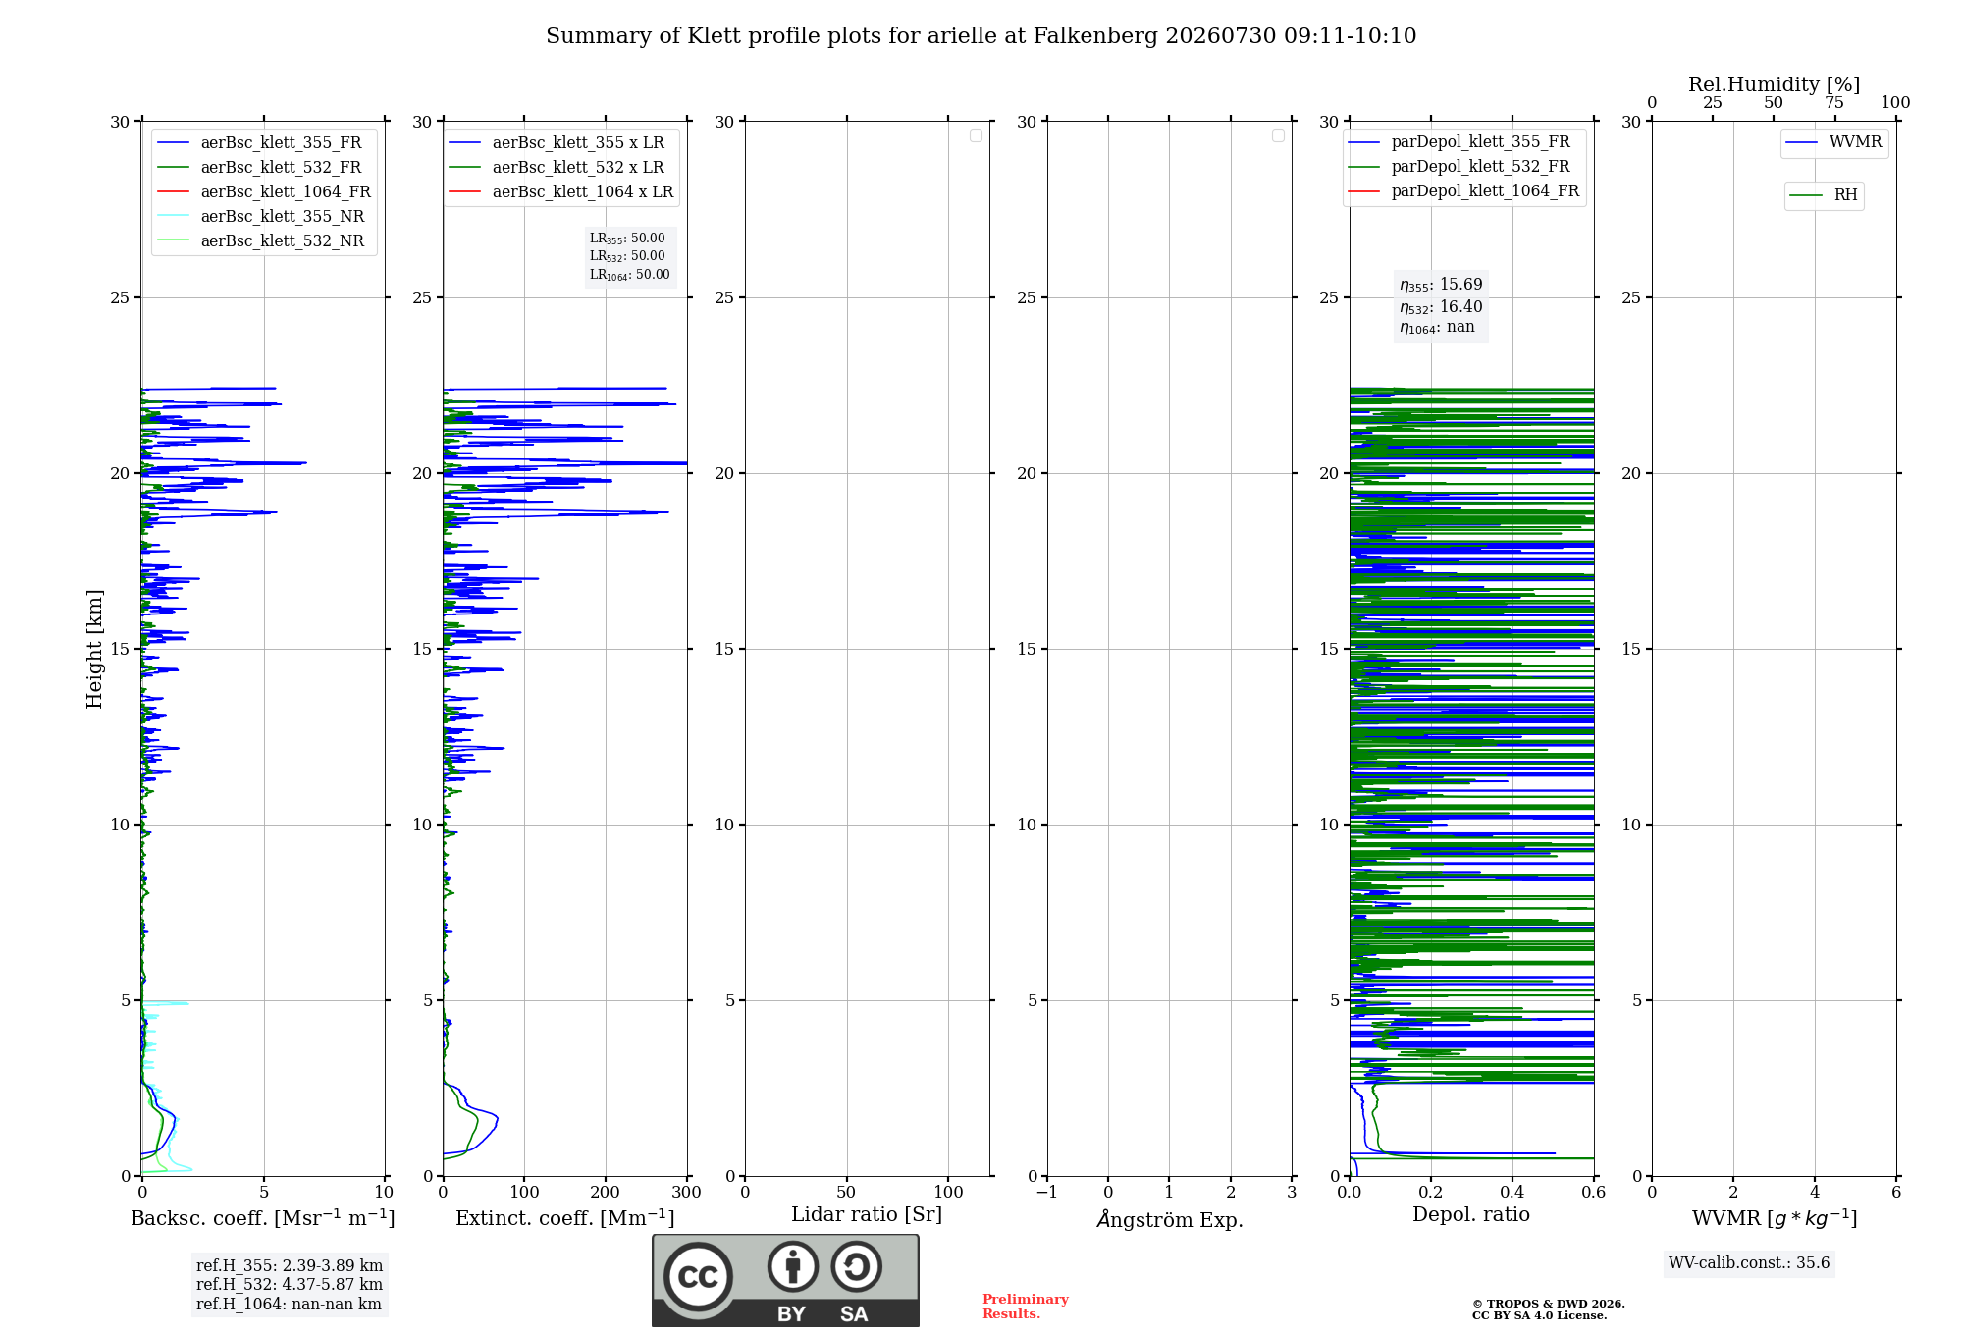Click the η532: 16.40 value
This screenshot has width=1963, height=1335.
click(x=1441, y=307)
